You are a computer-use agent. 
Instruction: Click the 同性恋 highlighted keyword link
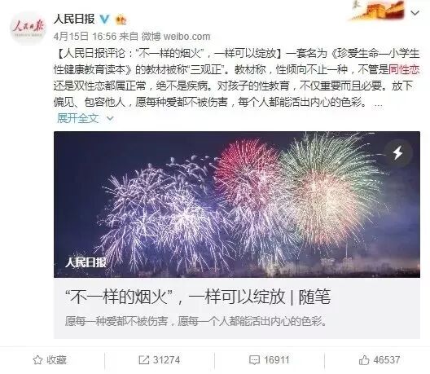tap(404, 70)
